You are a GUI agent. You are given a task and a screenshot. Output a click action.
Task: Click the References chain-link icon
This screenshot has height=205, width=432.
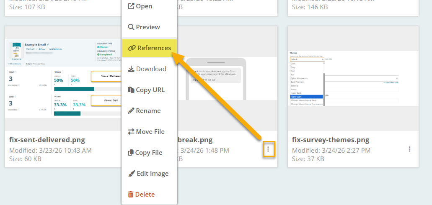pos(132,48)
